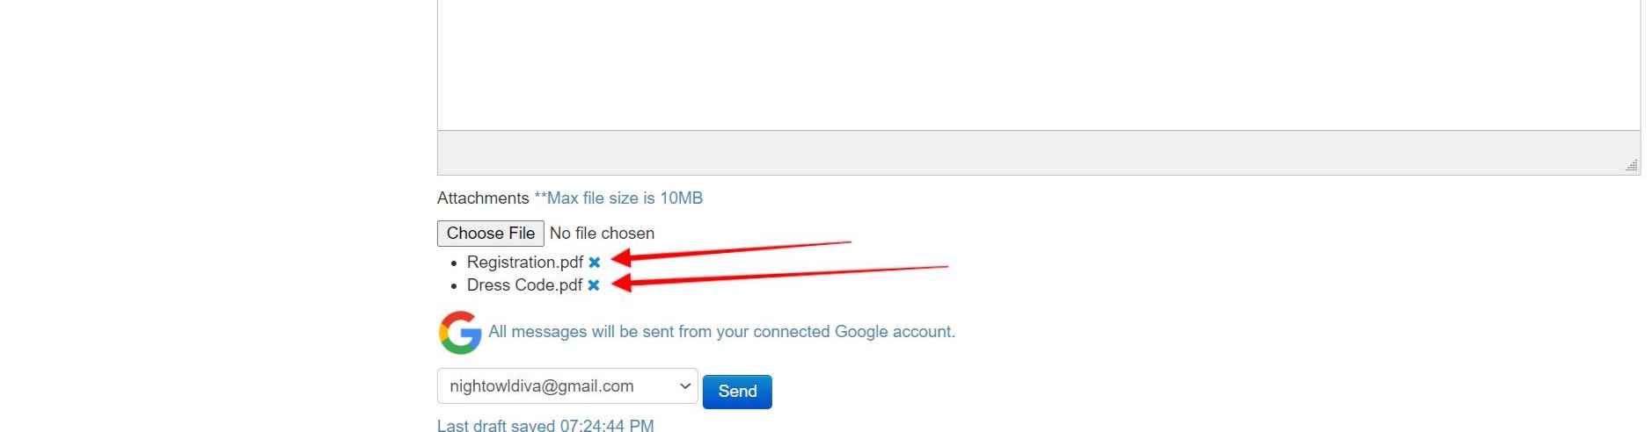Remove the Registration.pdf attachment
This screenshot has height=432, width=1652.
pos(595,263)
